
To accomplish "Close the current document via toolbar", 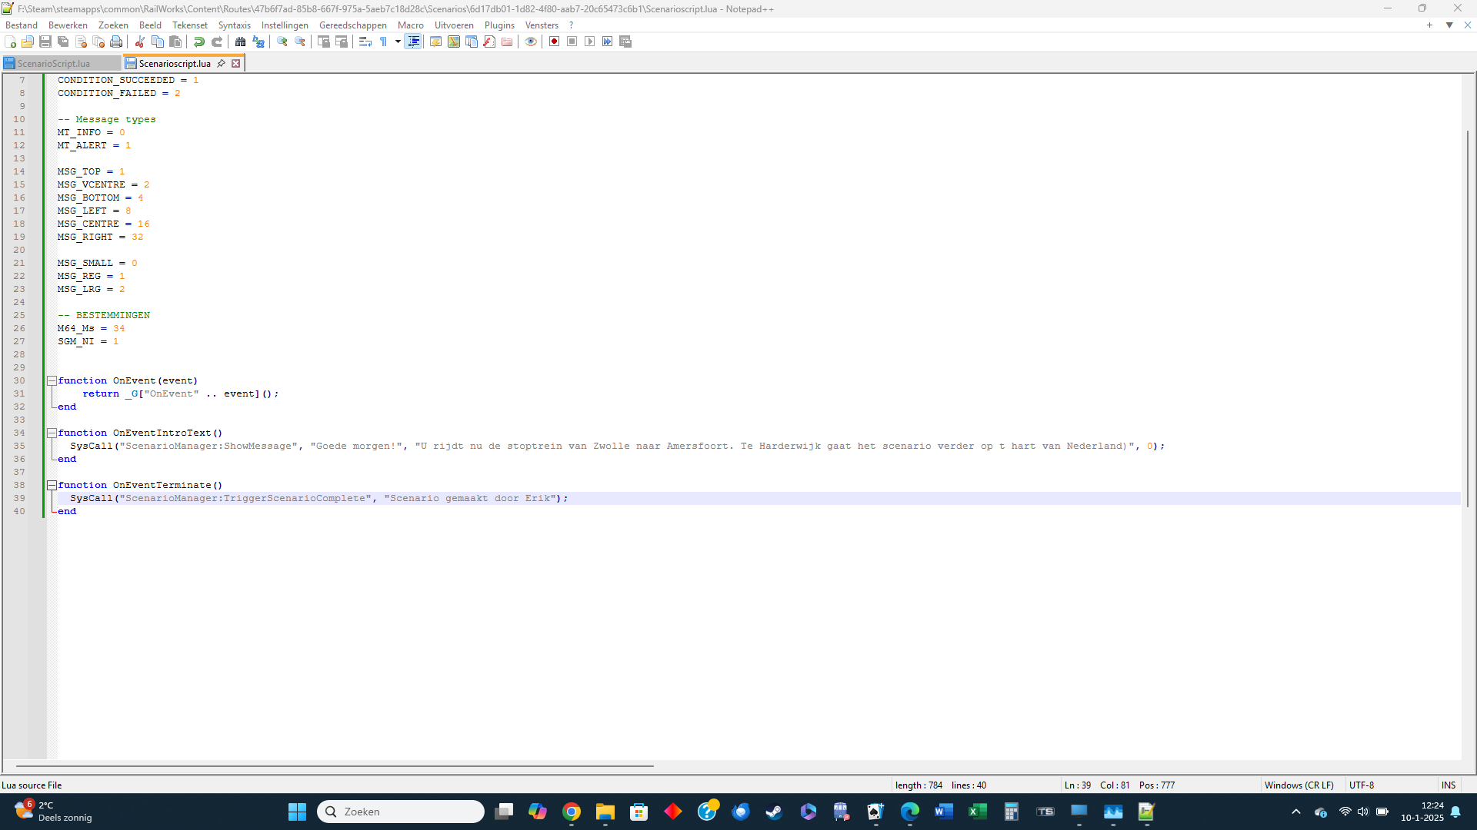I will 81,41.
